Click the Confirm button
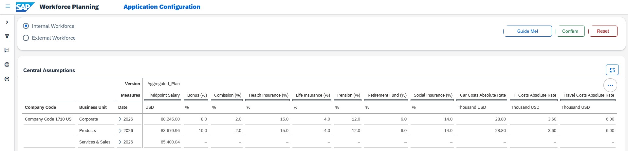Viewport: 628px width, 151px height. 570,31
